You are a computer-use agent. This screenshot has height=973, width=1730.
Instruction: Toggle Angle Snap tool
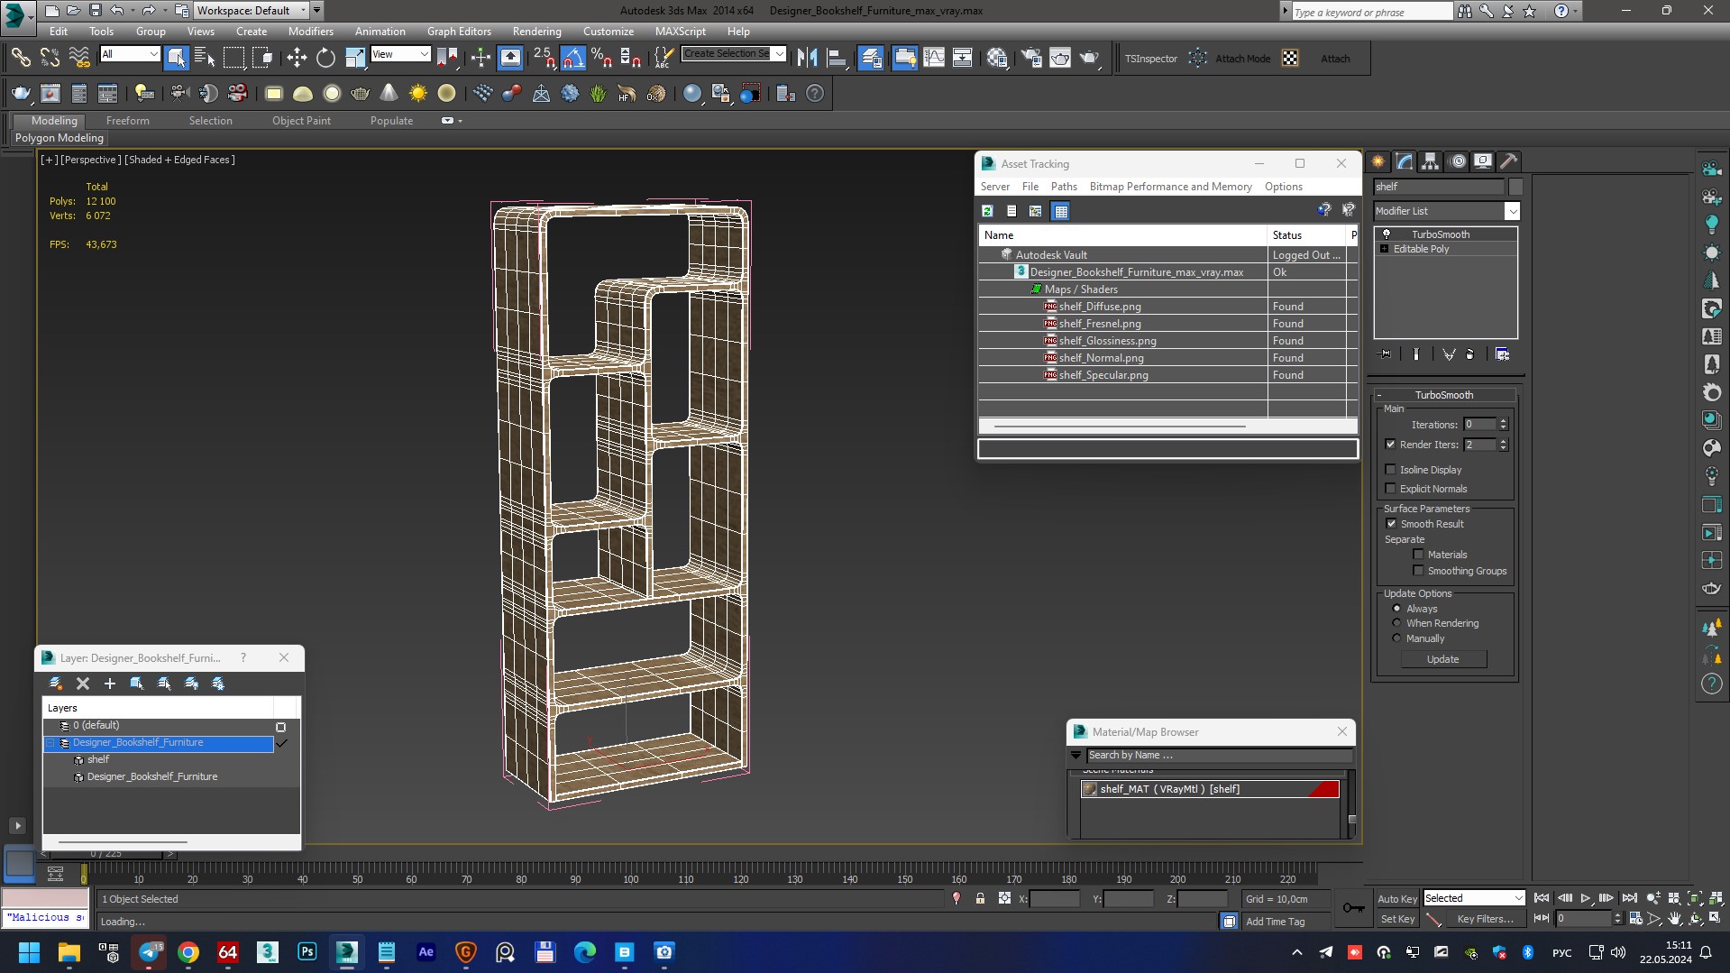pyautogui.click(x=573, y=59)
